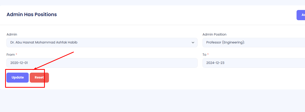305x112 pixels.
Task: Select the Professor (Engineering): option text
Action: point(226,43)
